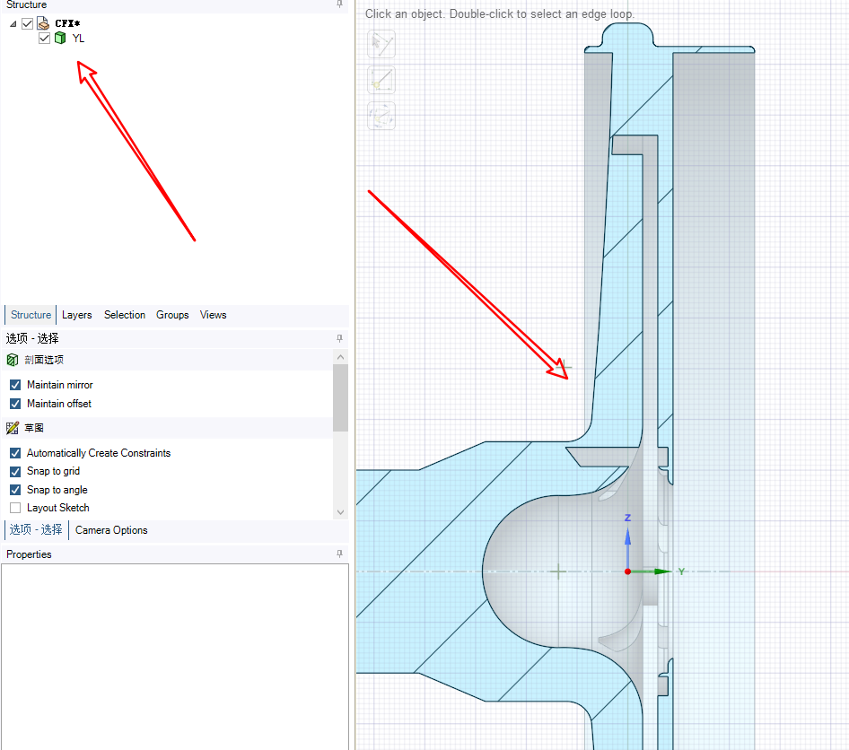This screenshot has height=750, width=849.
Task: Collapse the 剖面选项 section header
Action: [45, 360]
